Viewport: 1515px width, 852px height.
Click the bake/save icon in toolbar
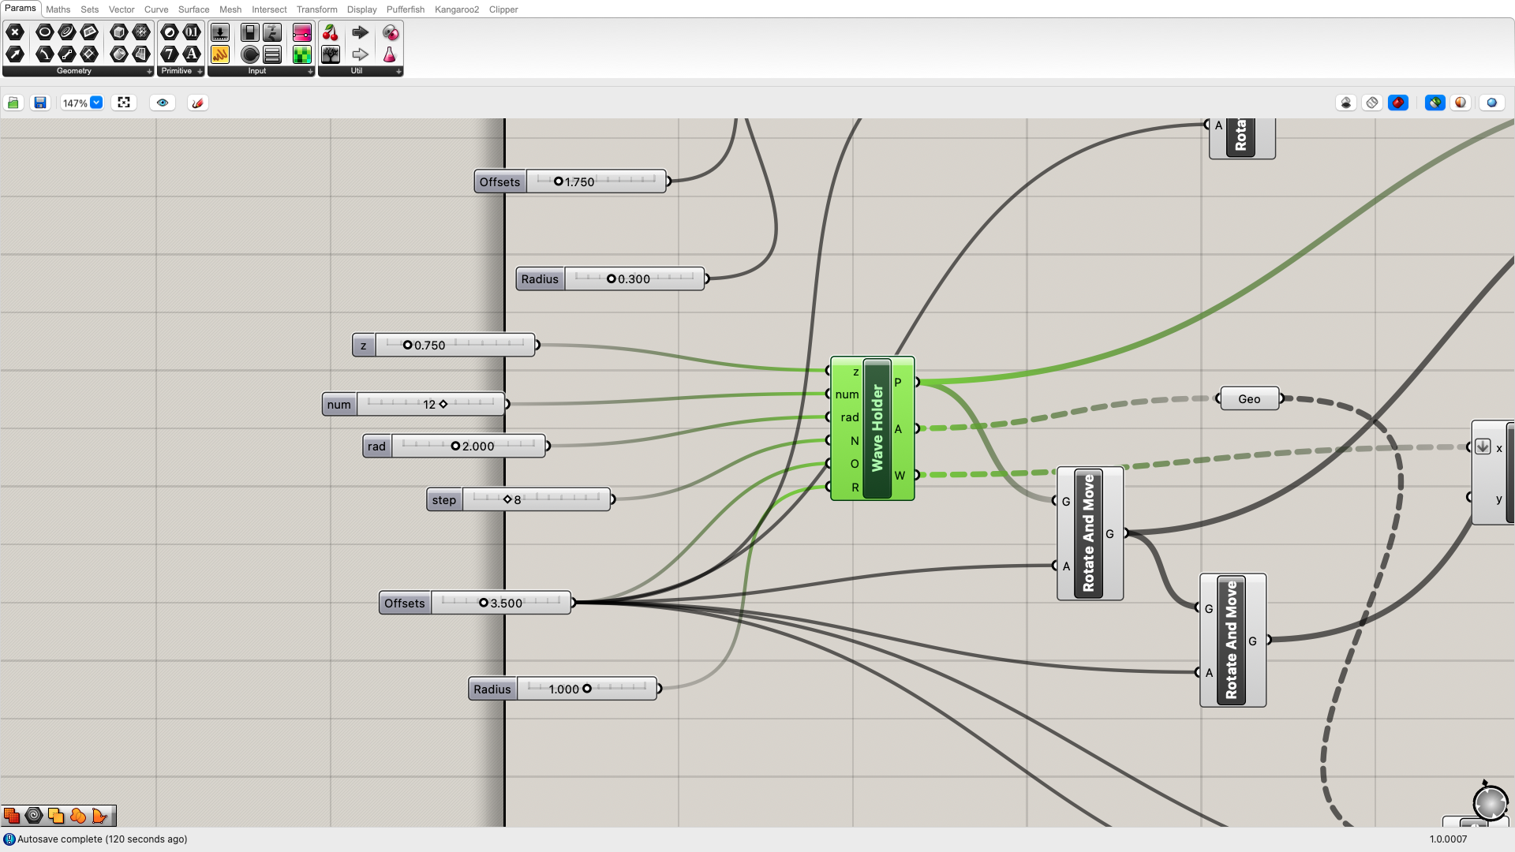39,102
